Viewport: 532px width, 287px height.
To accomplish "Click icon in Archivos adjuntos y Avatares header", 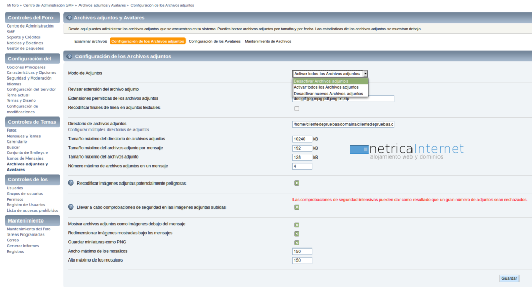I will [69, 18].
